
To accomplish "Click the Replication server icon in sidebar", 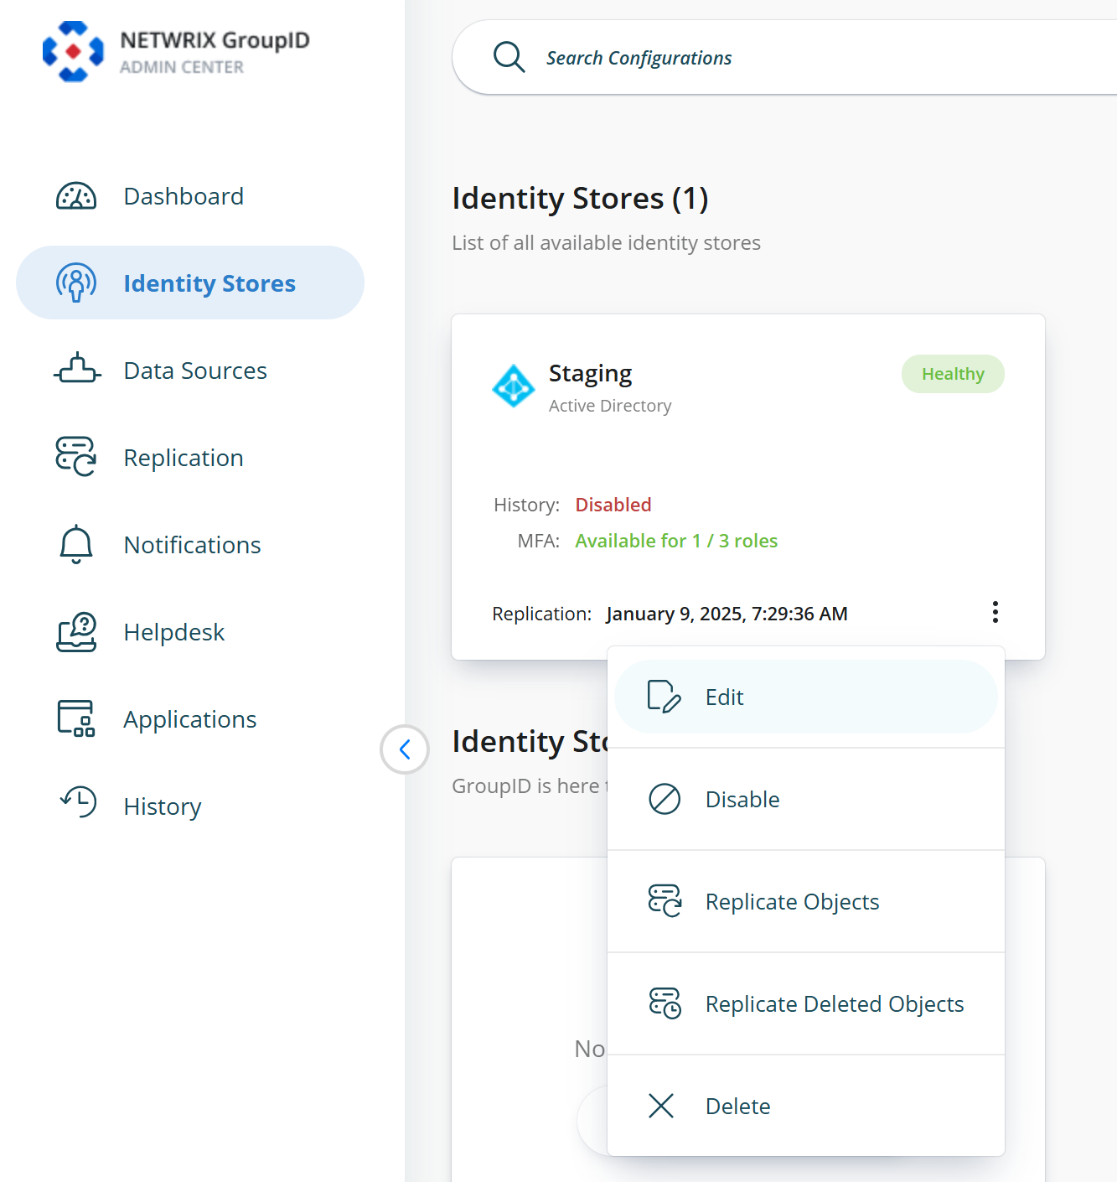I will pyautogui.click(x=76, y=457).
